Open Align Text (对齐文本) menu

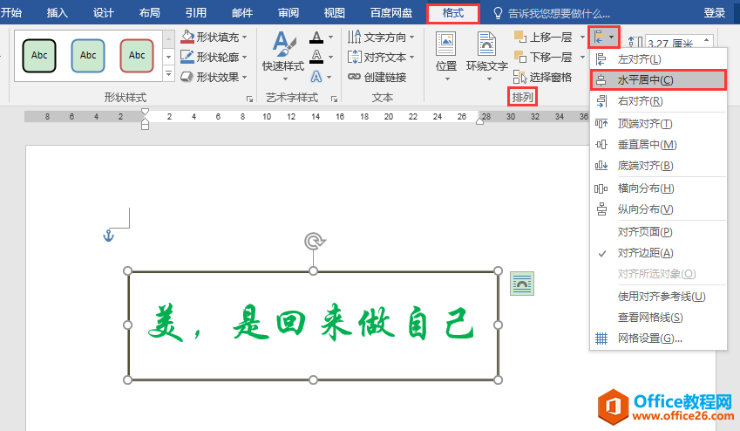381,58
